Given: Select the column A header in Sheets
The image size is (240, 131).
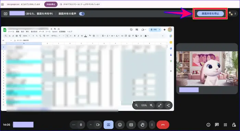Looking at the screenshot, I should point(24,44).
